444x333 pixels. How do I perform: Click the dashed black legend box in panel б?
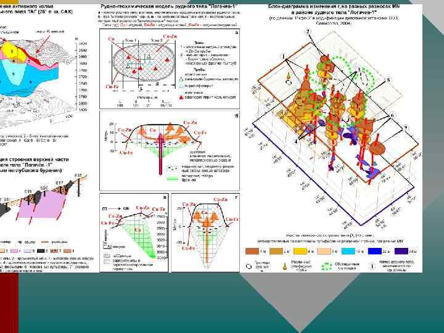click(x=173, y=168)
